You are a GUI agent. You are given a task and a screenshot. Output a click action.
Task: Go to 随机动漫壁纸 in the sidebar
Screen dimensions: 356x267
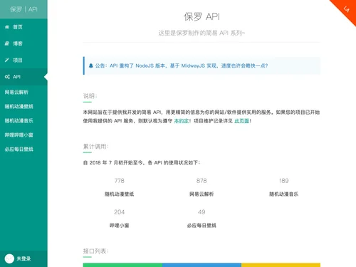pos(23,106)
